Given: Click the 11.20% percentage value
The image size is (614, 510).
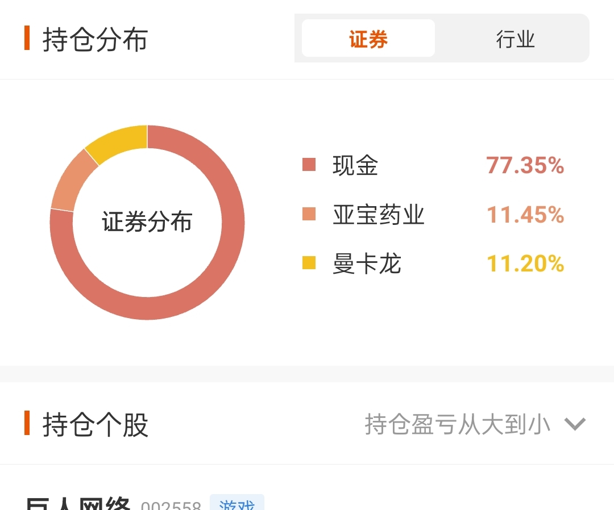Looking at the screenshot, I should click(x=525, y=263).
